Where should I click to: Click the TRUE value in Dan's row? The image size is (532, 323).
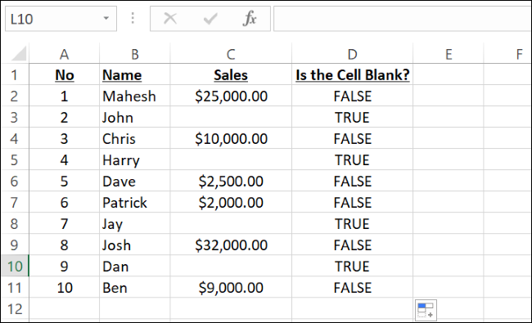(x=352, y=266)
